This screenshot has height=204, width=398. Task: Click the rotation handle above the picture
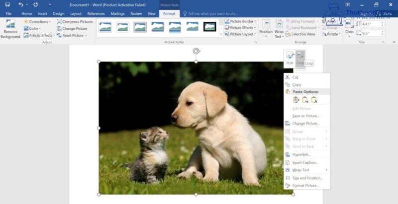click(x=196, y=52)
